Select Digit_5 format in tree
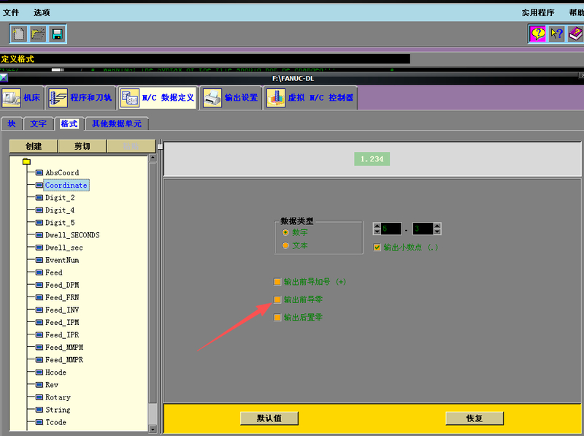The image size is (584, 436). point(60,223)
